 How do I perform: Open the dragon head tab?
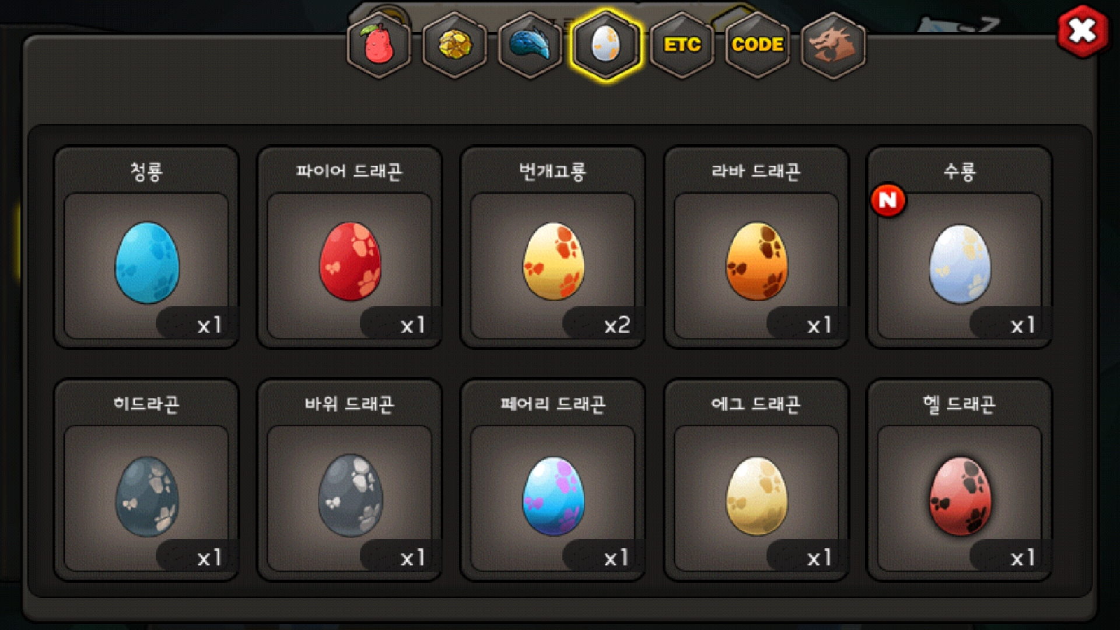pos(833,45)
